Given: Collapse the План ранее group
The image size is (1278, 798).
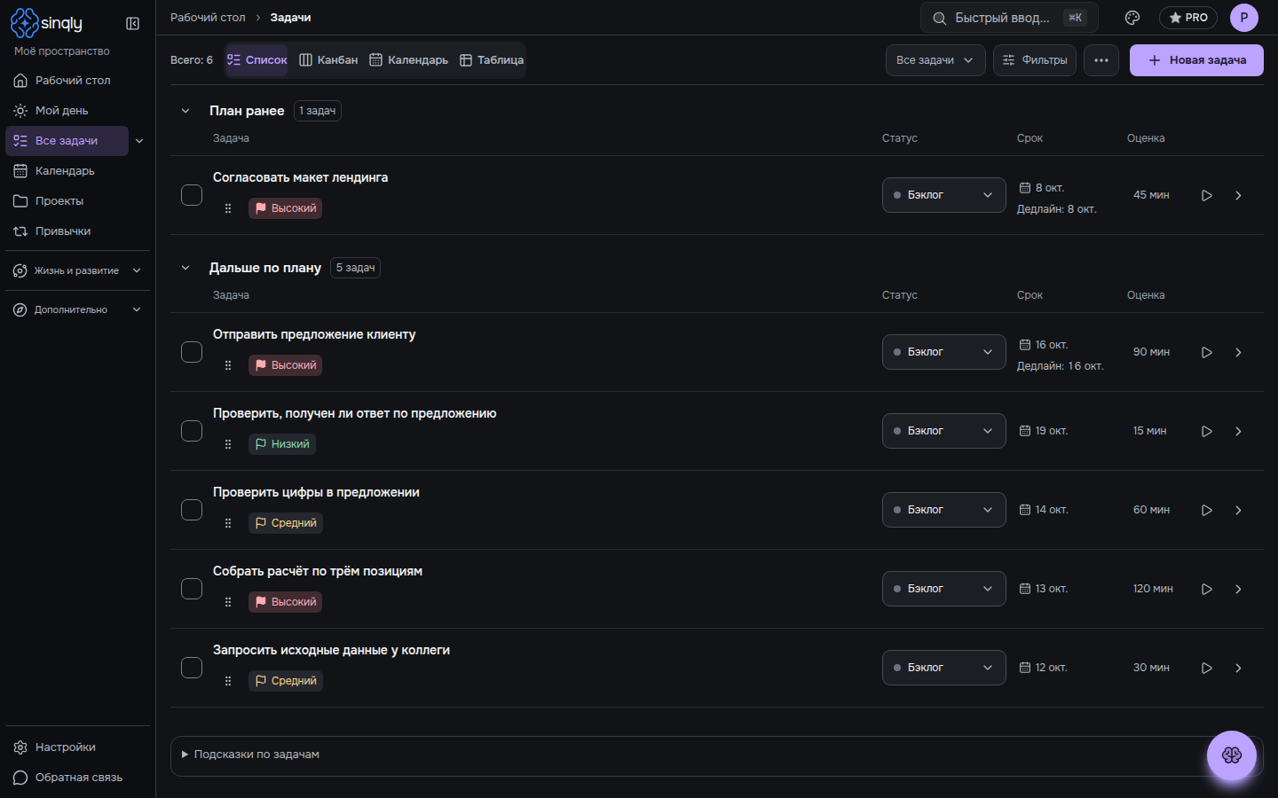Looking at the screenshot, I should click(x=185, y=111).
